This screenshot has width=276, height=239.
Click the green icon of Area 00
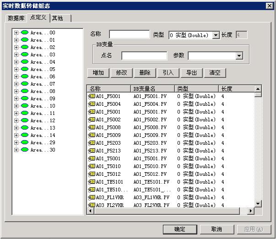click(x=25, y=33)
